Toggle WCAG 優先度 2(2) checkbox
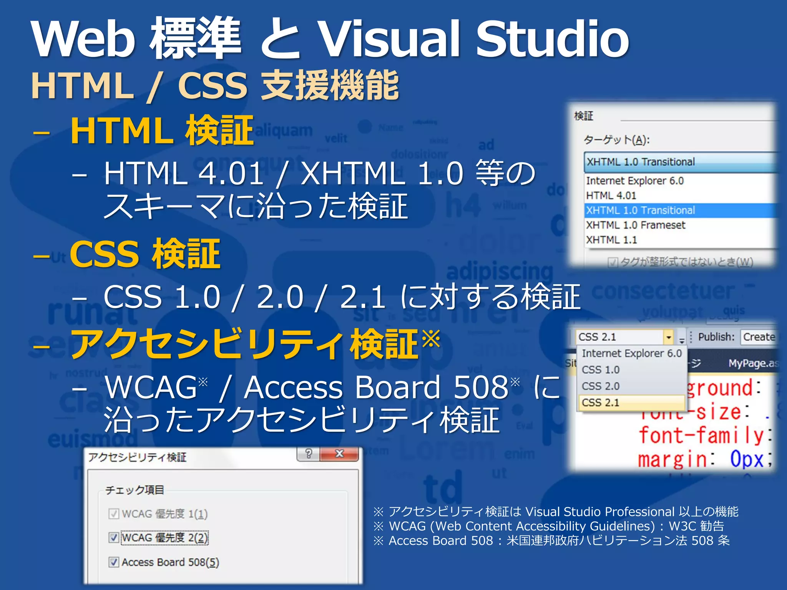This screenshot has height=590, width=787. pyautogui.click(x=114, y=537)
